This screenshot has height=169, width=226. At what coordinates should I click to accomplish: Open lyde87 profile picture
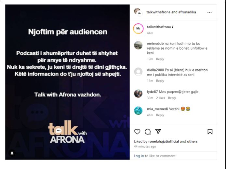[x=138, y=93]
